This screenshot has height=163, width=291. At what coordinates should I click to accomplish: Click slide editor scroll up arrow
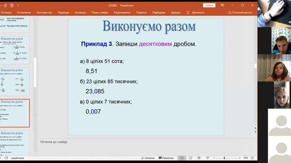256,18
